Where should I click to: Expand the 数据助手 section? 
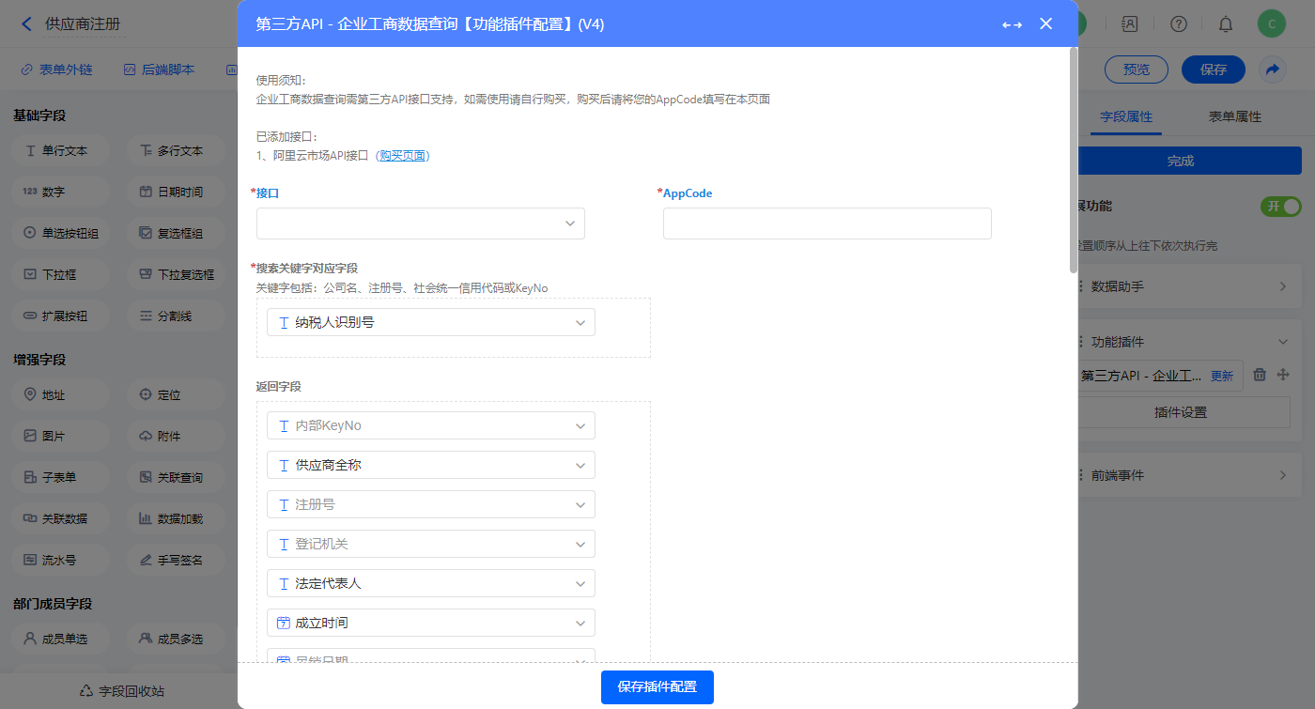[1282, 286]
